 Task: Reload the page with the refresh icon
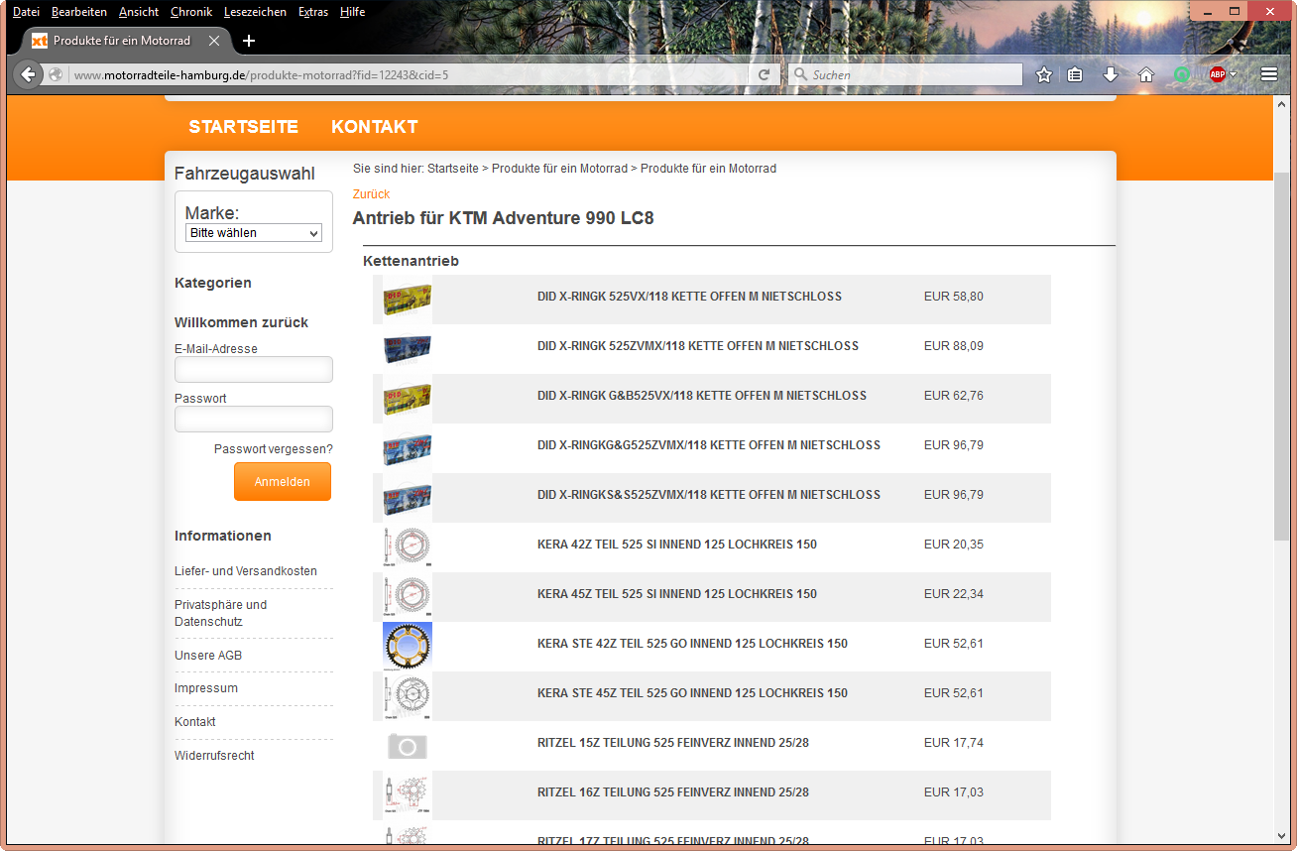point(764,74)
